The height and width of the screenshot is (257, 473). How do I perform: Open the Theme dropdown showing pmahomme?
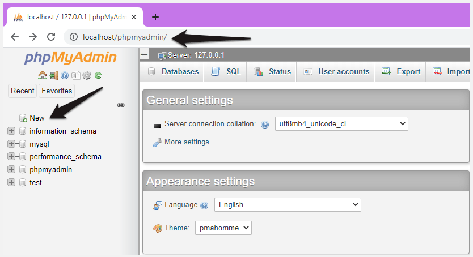tap(223, 228)
